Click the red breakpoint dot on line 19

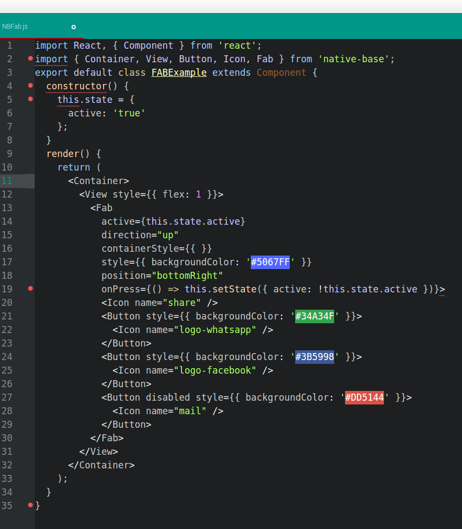tap(30, 288)
